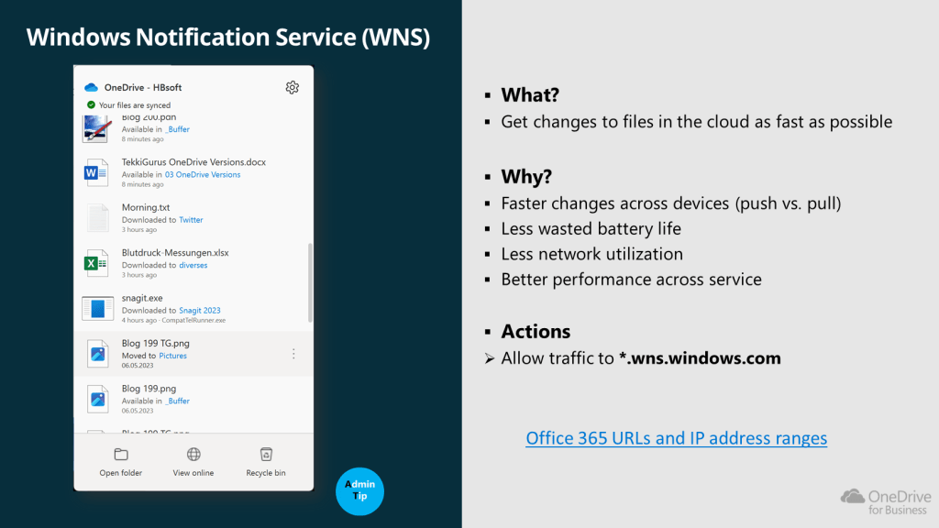Click the OneDrive cloud icon in header
Image resolution: width=939 pixels, height=528 pixels.
pyautogui.click(x=91, y=87)
